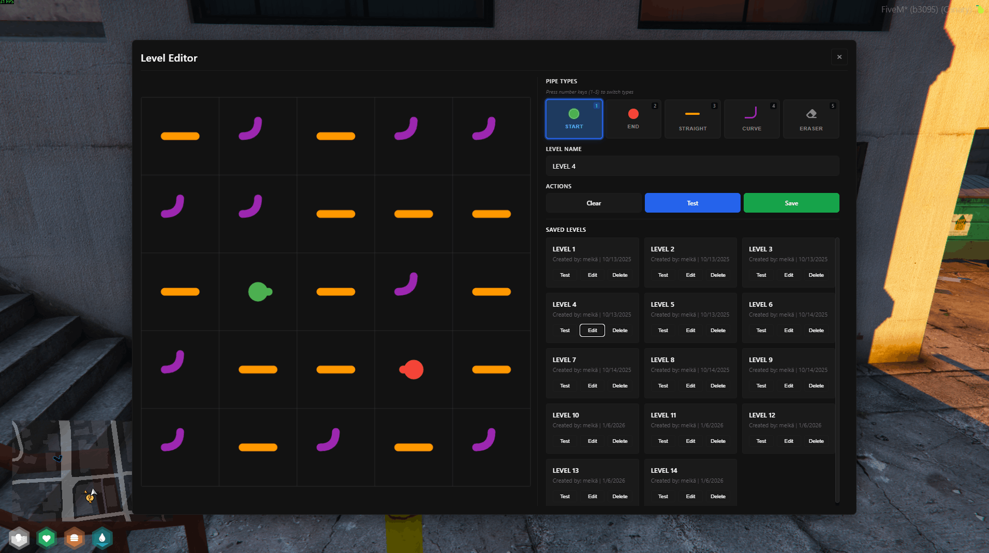Choose the Straight pipe tool

[692, 119]
